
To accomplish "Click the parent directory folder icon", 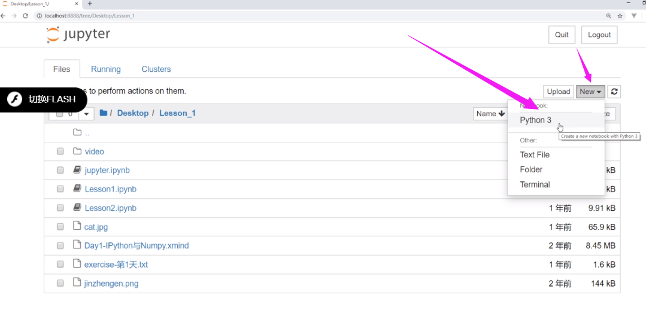I will point(77,132).
